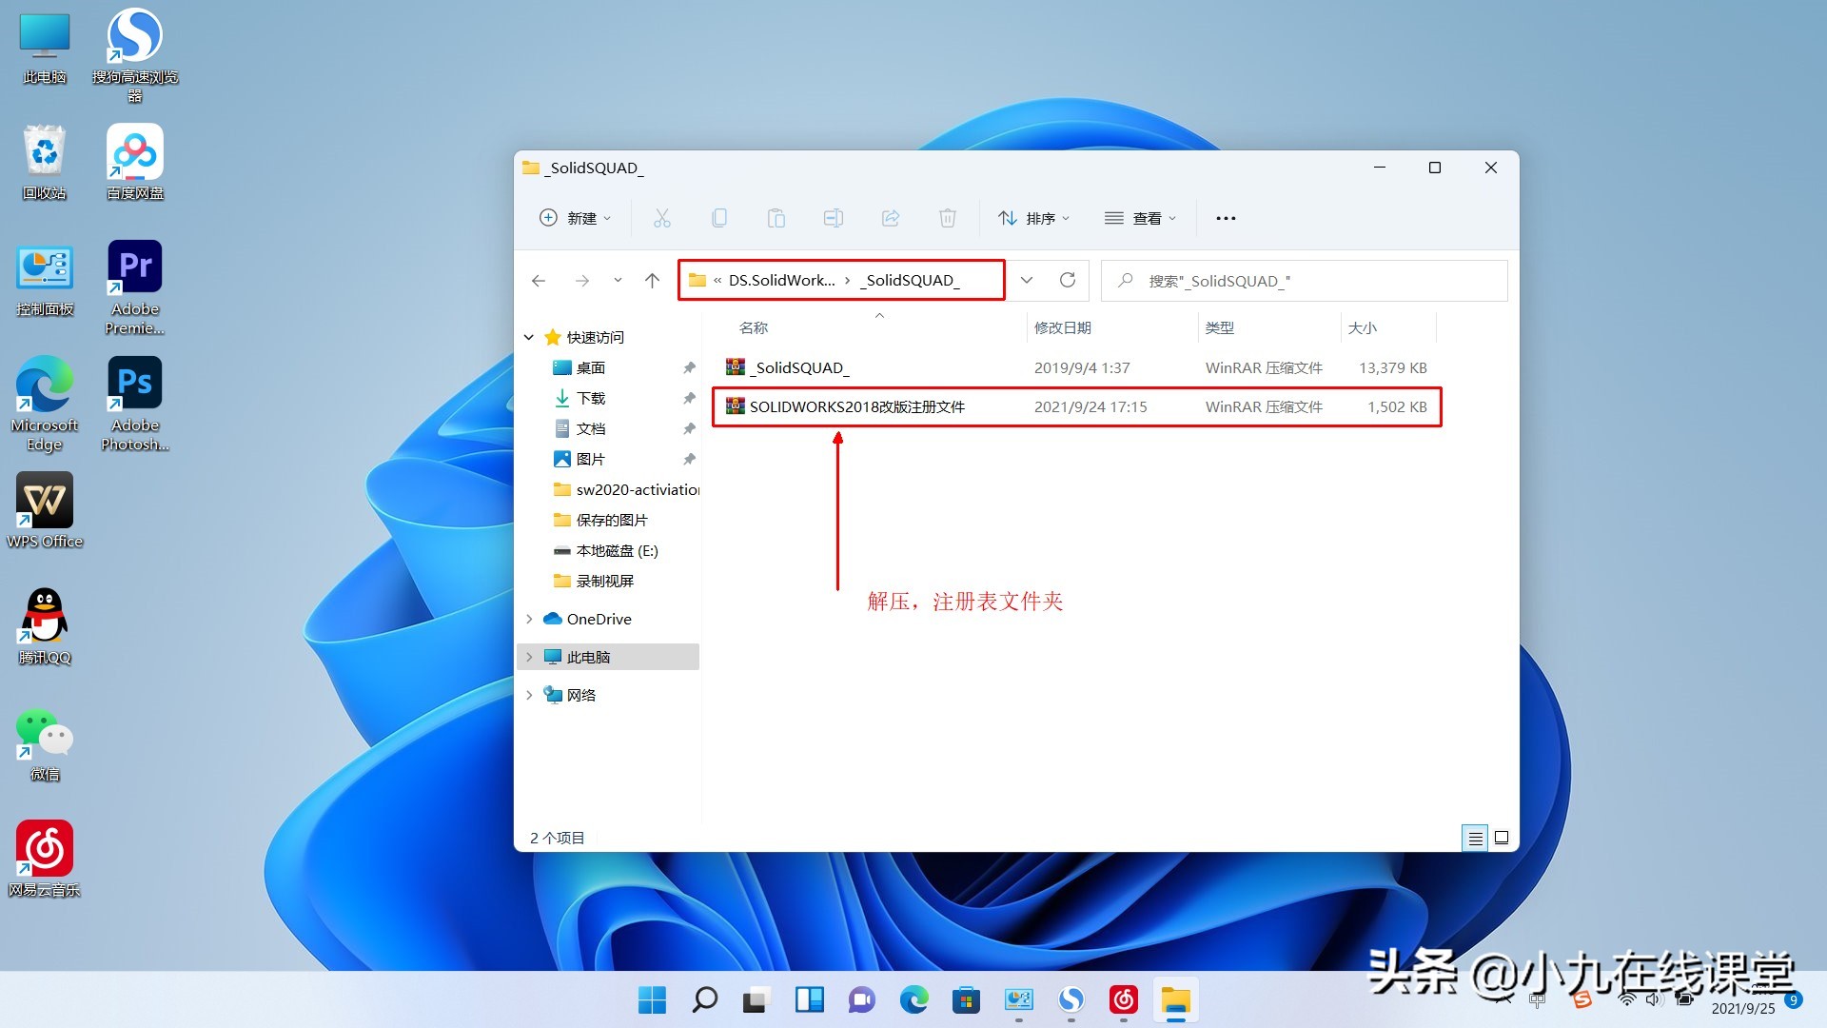The image size is (1827, 1028).
Task: Click the Refresh icon next to the address bar
Action: 1068,280
